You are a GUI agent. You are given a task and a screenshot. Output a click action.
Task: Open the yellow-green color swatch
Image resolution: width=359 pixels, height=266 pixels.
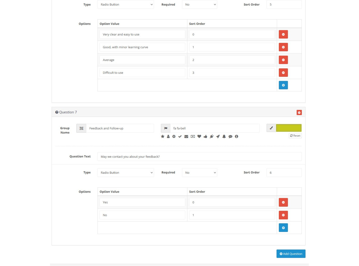pyautogui.click(x=289, y=128)
